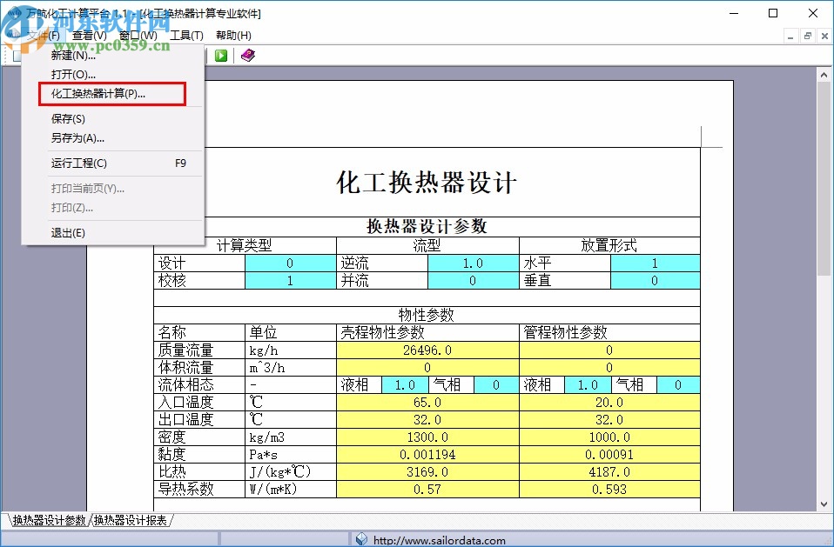Click tube-side 质量流量 cell showing 0
Viewport: 834px width, 547px height.
coord(609,350)
